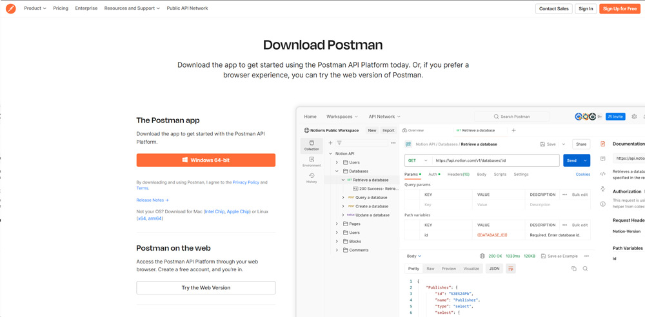The image size is (645, 317).
Task: Click the Save icon beside the request name
Action: tap(542, 144)
